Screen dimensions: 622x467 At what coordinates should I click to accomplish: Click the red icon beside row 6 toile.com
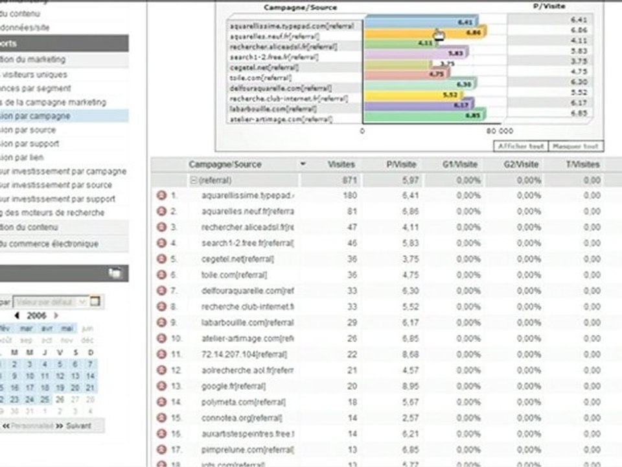tap(161, 275)
